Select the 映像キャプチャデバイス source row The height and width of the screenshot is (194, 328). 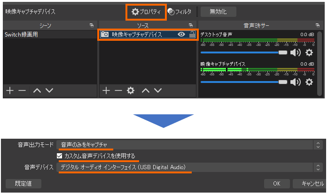click(148, 34)
